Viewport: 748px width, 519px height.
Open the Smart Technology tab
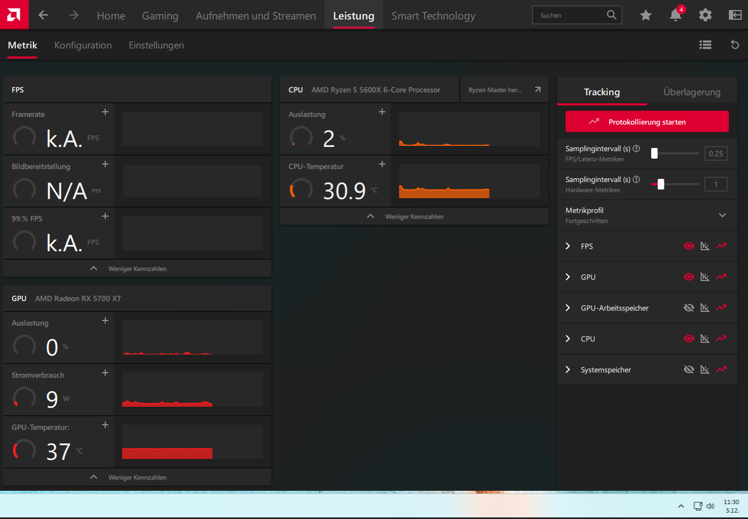point(434,16)
